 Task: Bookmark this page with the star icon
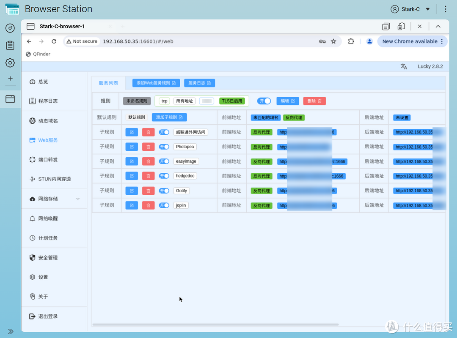tap(333, 41)
